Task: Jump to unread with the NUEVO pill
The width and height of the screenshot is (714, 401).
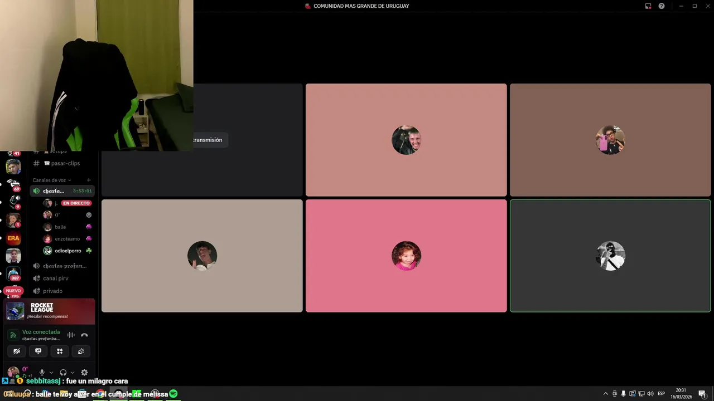Action: [x=13, y=291]
